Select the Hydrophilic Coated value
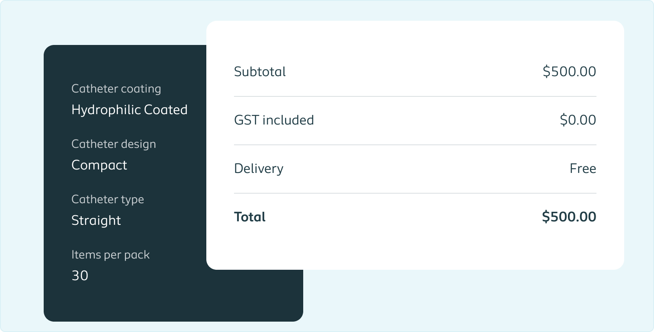 coord(129,110)
